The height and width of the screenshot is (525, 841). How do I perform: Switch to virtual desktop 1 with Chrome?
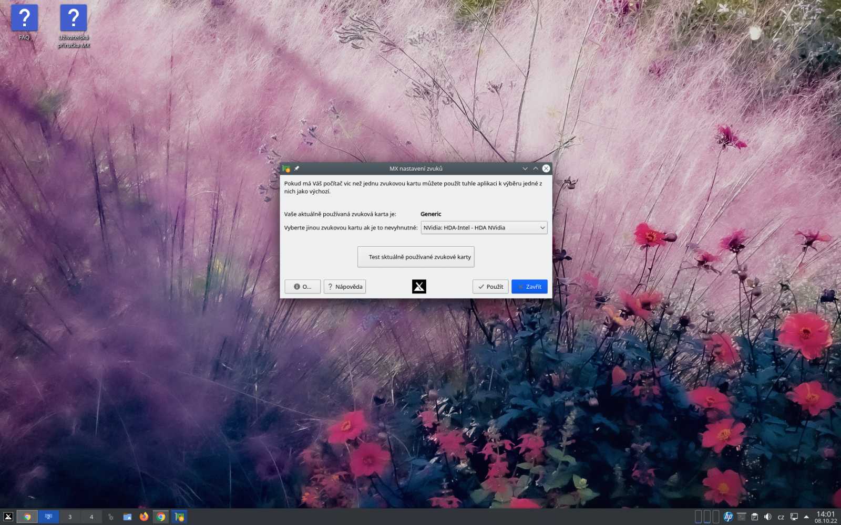tap(27, 517)
